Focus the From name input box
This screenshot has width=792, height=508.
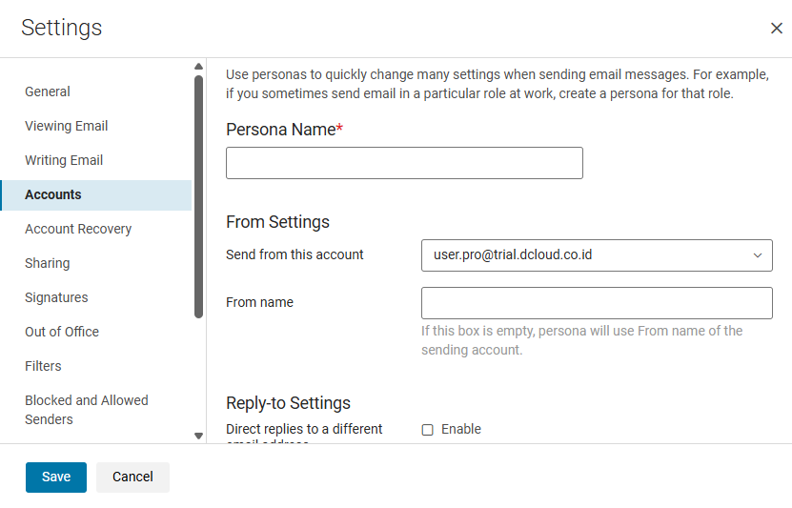click(597, 303)
